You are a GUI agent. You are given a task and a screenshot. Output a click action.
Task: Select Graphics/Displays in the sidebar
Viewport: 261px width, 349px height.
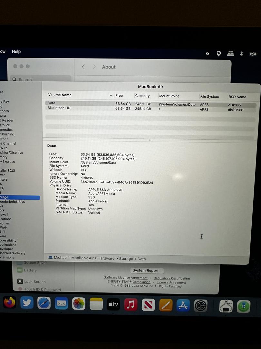[12, 153]
